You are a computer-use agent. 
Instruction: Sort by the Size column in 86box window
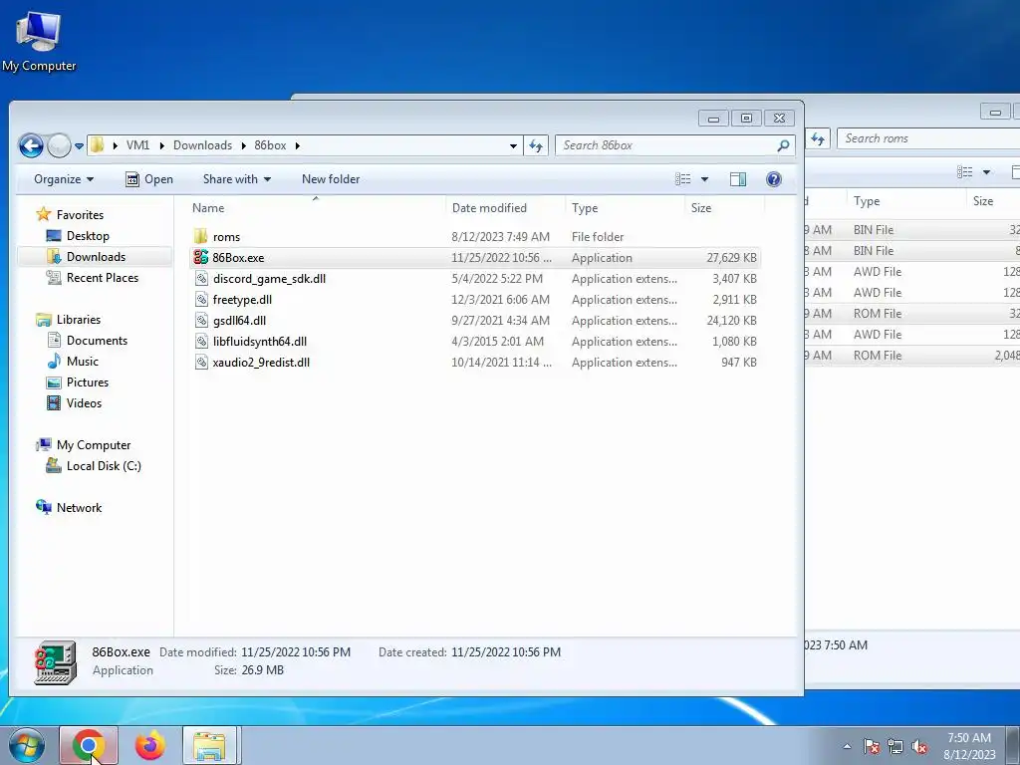725,208
